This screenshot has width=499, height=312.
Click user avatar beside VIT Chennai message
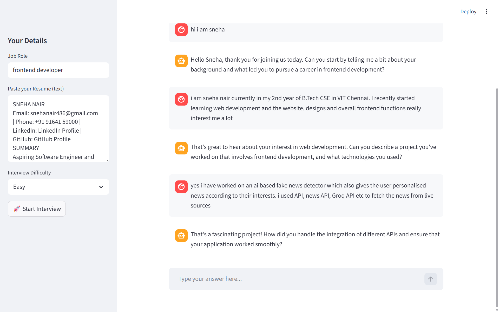181,99
